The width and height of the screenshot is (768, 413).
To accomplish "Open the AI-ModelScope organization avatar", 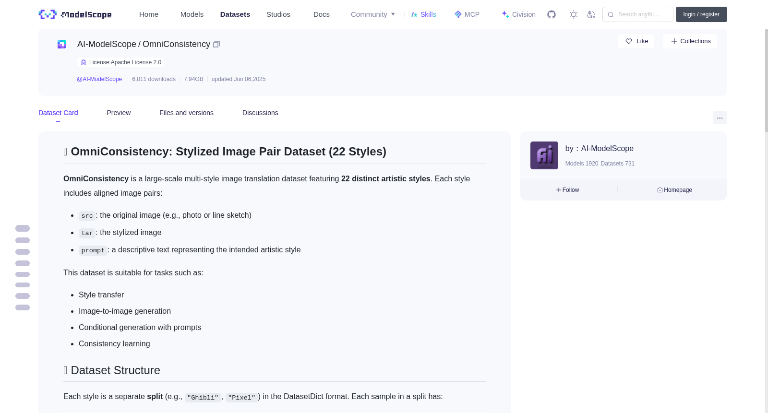I will pyautogui.click(x=544, y=155).
